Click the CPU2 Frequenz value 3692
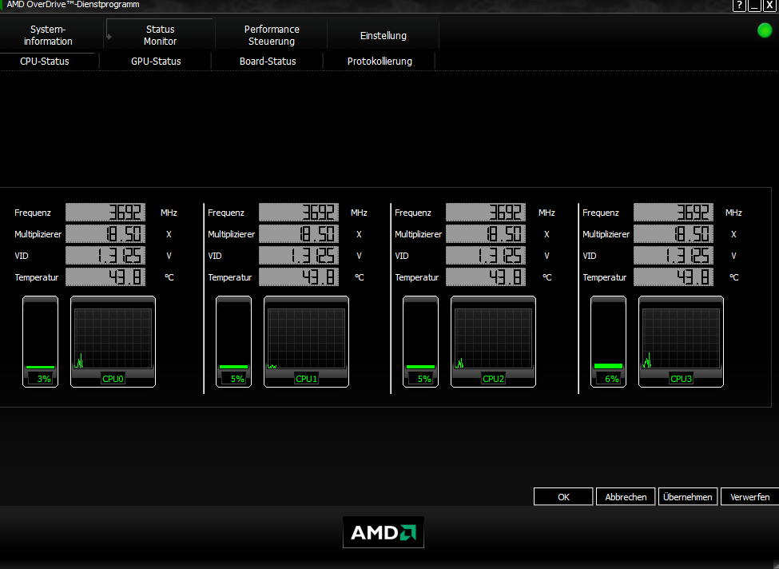The width and height of the screenshot is (779, 569). click(486, 213)
